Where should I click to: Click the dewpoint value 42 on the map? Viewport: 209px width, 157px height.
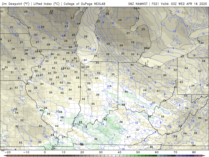pos(105,120)
